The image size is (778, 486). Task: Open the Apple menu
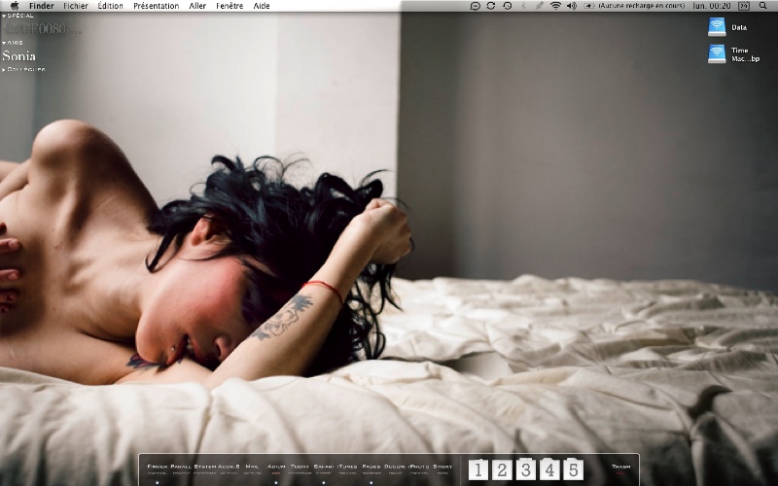[15, 6]
